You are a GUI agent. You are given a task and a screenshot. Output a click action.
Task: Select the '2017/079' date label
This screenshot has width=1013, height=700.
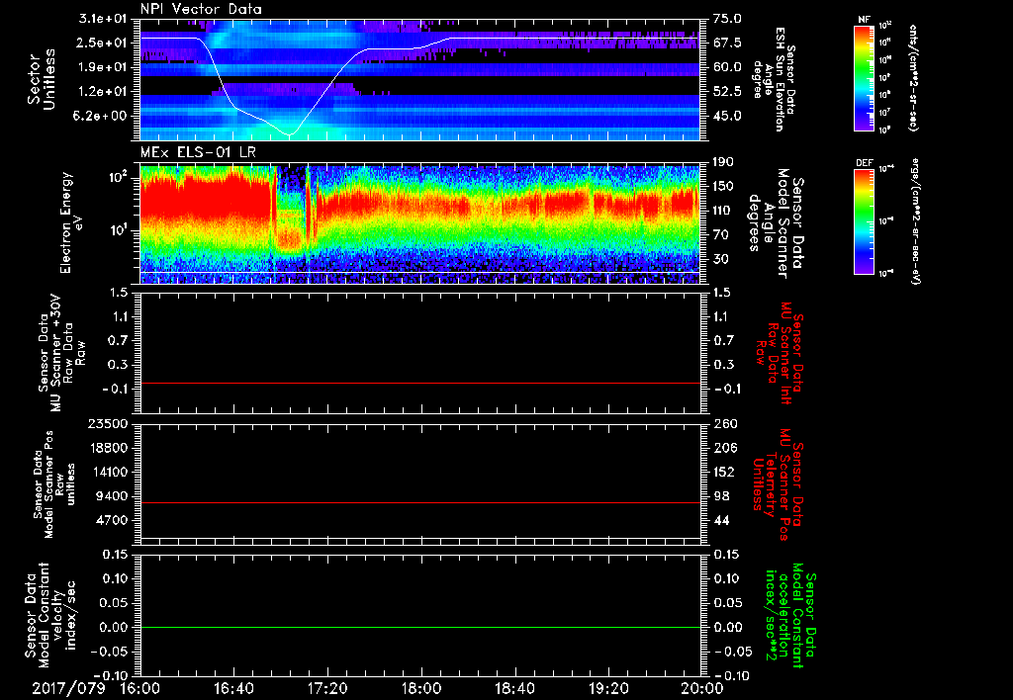68,688
